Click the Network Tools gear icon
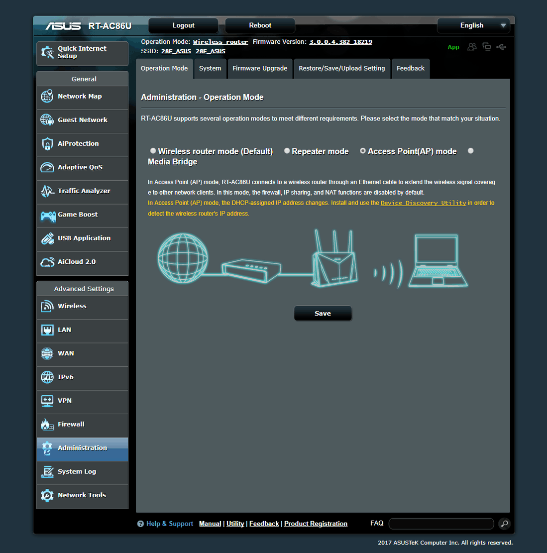The height and width of the screenshot is (553, 547). coord(47,495)
